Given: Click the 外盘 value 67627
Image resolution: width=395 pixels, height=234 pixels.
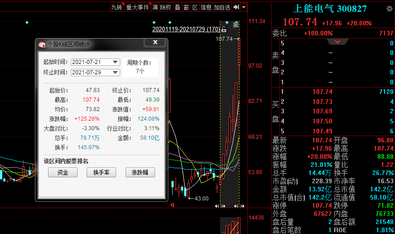Looking at the screenshot, I should pos(323,214).
